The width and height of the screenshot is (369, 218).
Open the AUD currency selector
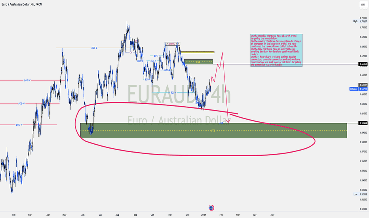pyautogui.click(x=363, y=4)
